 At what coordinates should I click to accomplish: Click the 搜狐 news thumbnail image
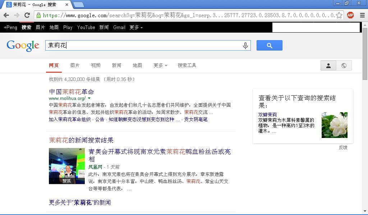click(66, 166)
